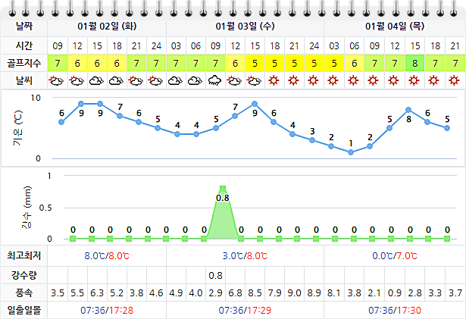
Task: Select the cloudy icon for 01월 03일 03시
Action: coord(175,80)
